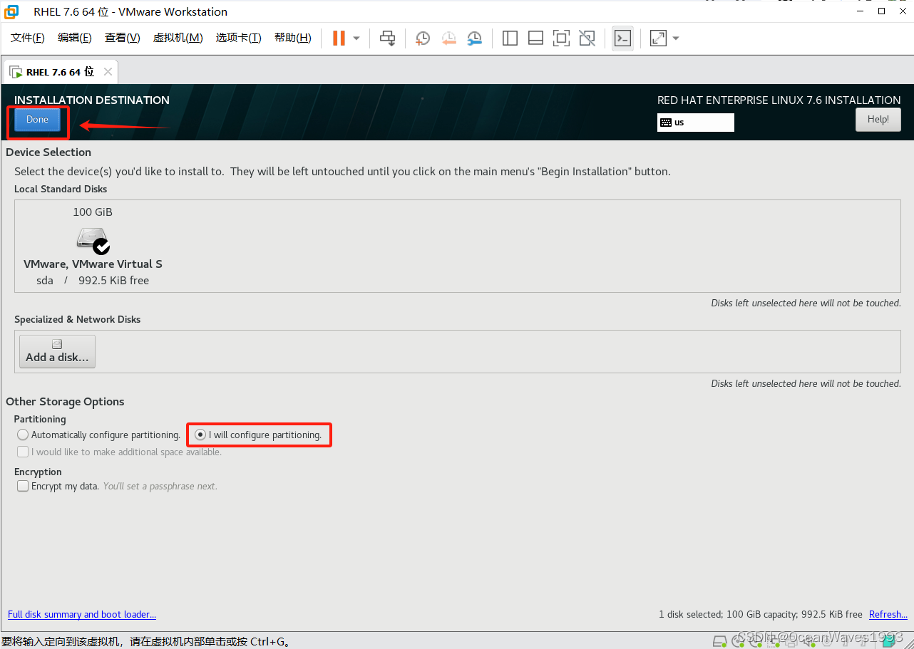Open the 帮助(H) menu
The height and width of the screenshot is (649, 914).
[292, 38]
